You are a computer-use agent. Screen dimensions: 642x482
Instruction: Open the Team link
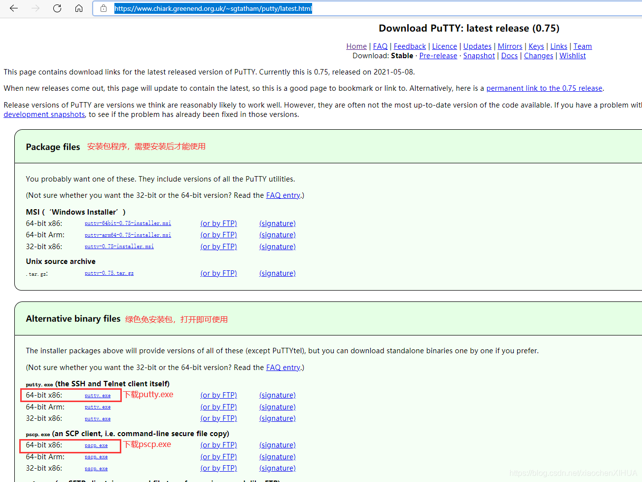(x=582, y=46)
